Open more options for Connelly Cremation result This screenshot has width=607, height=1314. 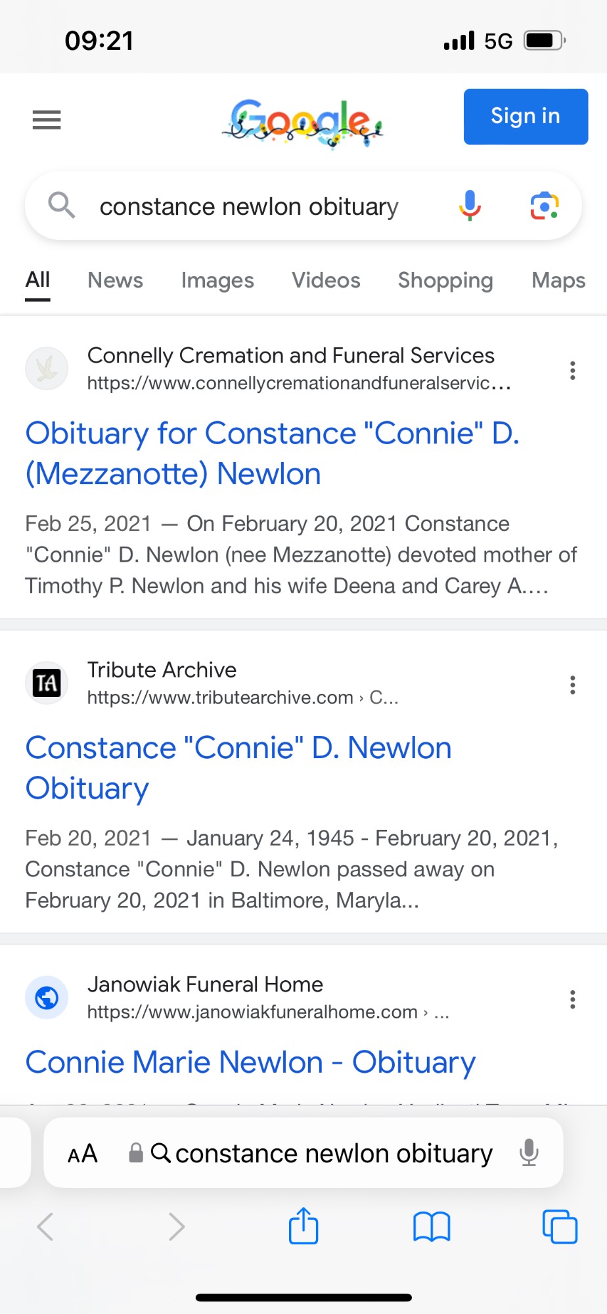pyautogui.click(x=573, y=371)
